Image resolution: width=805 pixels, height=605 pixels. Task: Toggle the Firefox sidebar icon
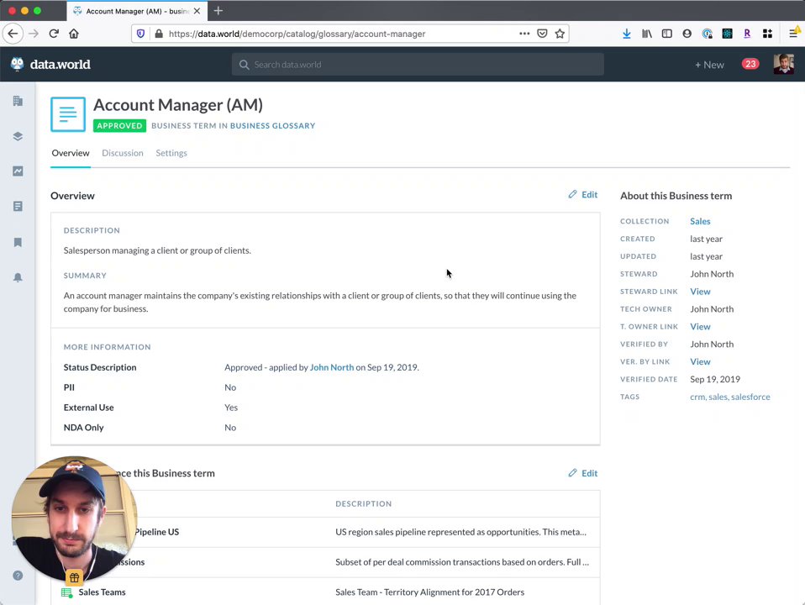pos(667,34)
